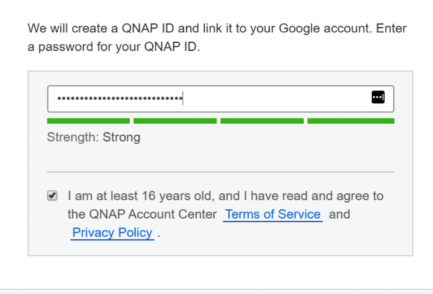The image size is (433, 294).
Task: Click the password manager icon in the password field
Action: (378, 97)
